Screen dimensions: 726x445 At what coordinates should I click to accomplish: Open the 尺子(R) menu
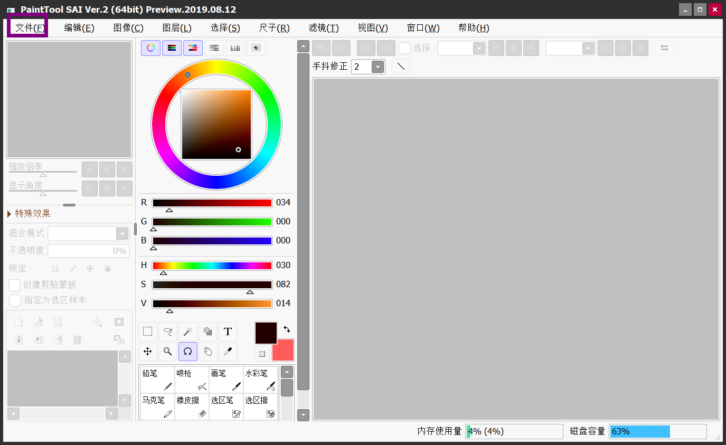point(275,28)
